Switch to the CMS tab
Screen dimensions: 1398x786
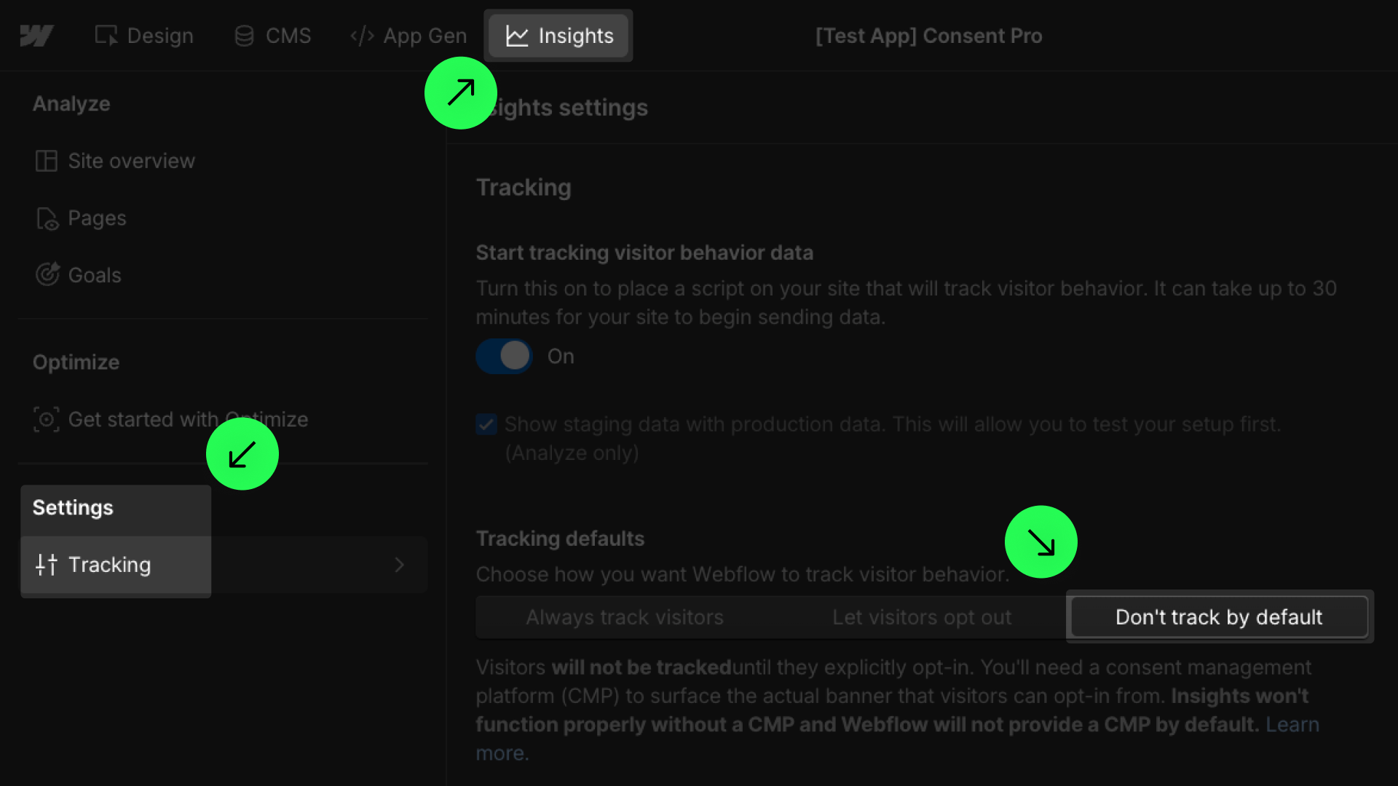click(273, 36)
